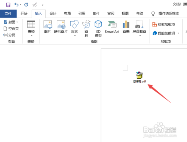Select the embedded 你好啊.pdf object icon
Viewport: 187px width, 142px height.
point(140,75)
